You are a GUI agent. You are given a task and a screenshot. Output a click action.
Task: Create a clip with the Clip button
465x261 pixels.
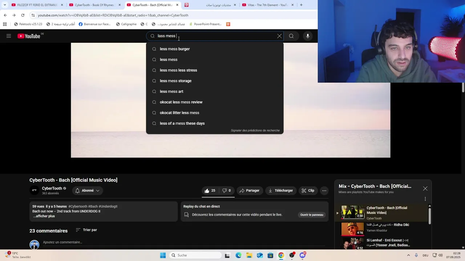tap(308, 191)
